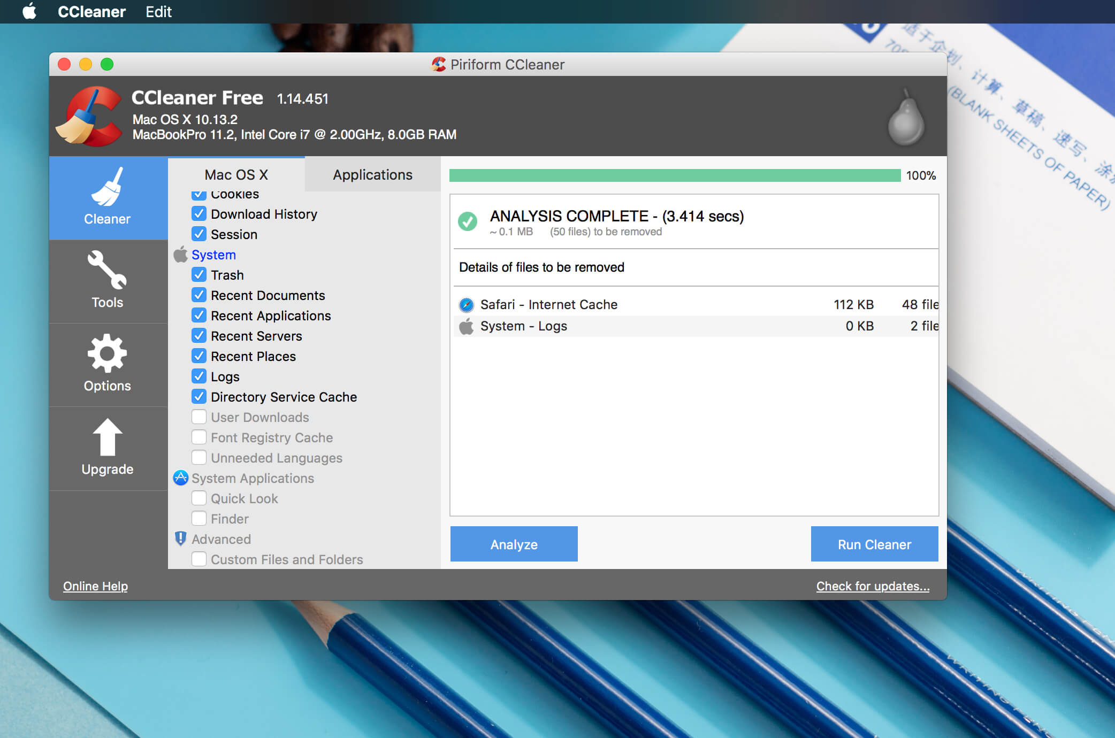1115x738 pixels.
Task: Uncheck the Recent Documents checkbox
Action: 199,295
